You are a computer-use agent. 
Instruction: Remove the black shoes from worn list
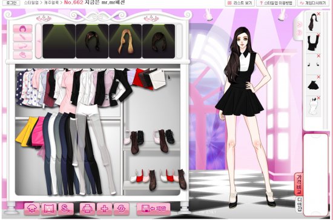coord(318,56)
